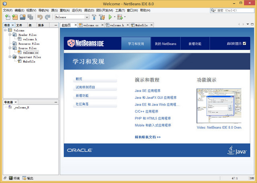Click the 试用样例项目 button
Screen dimensions: 257x183
click(95, 87)
